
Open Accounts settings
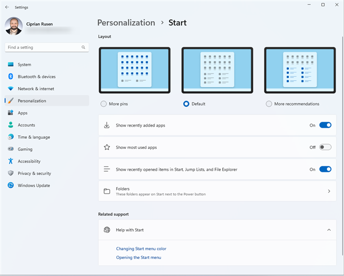47,125
